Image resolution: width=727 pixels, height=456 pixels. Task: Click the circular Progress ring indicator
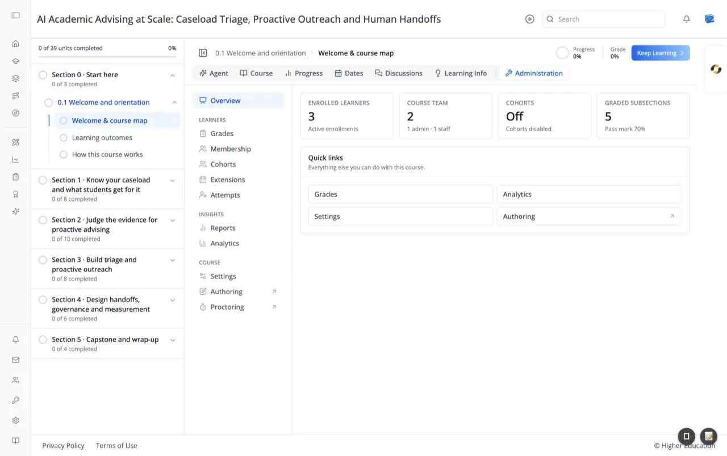(x=562, y=53)
